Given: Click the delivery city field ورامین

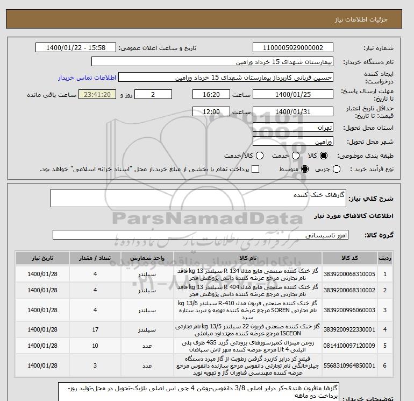Looking at the screenshot, I should (x=293, y=142).
